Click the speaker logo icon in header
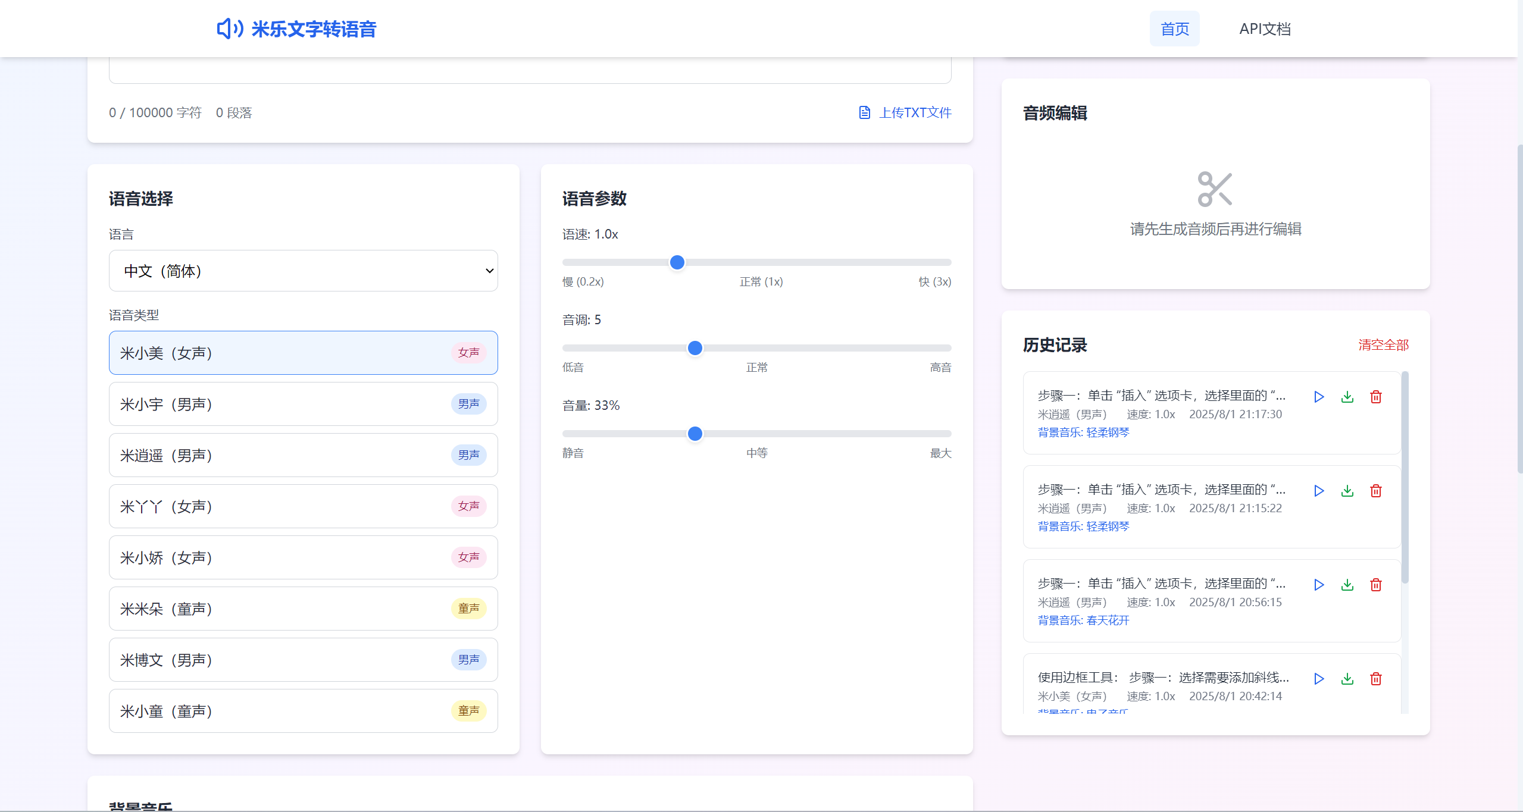1523x812 pixels. tap(230, 29)
